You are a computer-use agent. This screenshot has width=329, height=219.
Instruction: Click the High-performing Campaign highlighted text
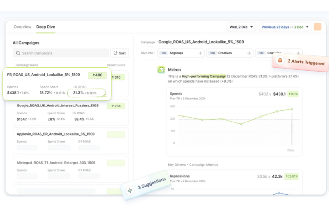point(204,76)
